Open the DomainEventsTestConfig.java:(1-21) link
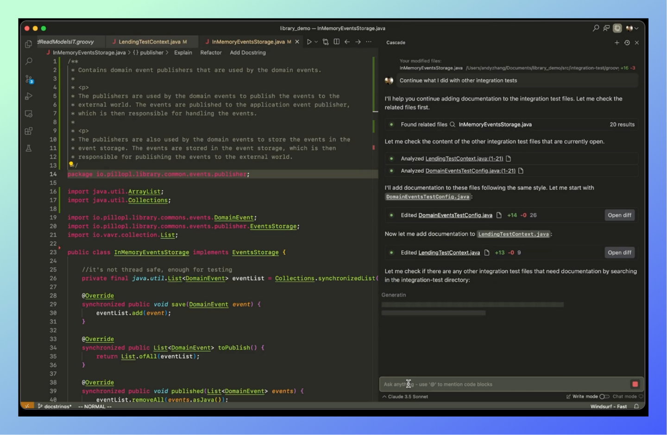This screenshot has height=435, width=667. 470,170
